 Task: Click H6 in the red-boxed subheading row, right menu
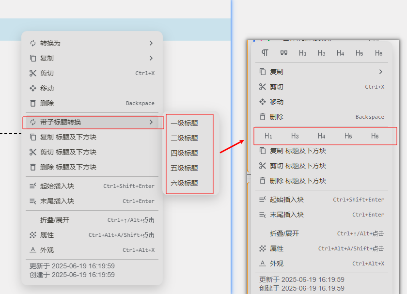coord(375,136)
